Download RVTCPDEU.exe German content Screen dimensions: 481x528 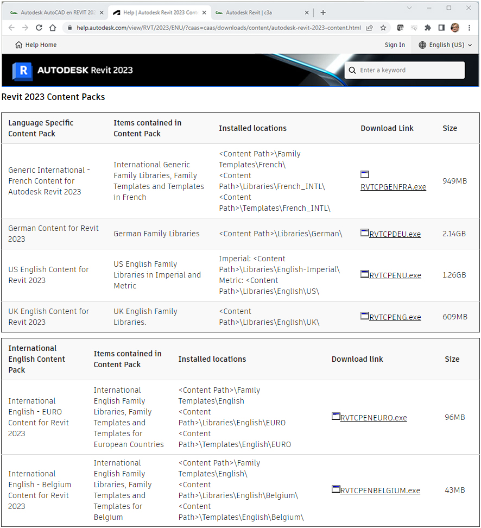click(x=395, y=234)
